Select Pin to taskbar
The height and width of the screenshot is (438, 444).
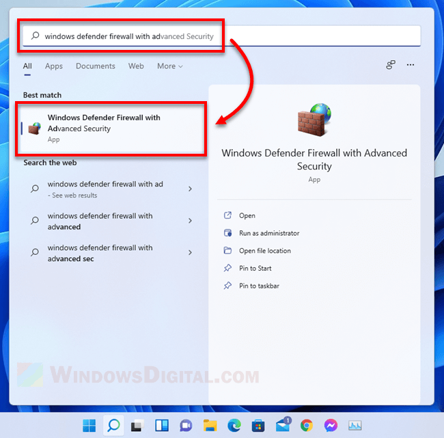(x=259, y=286)
